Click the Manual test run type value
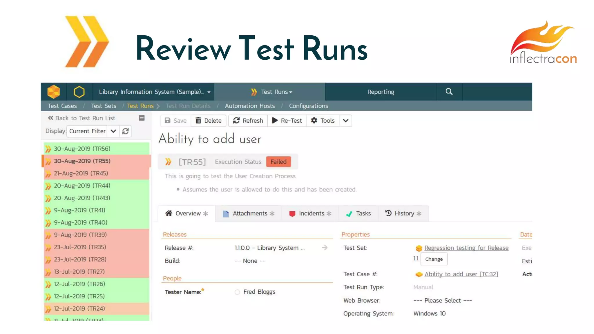The width and height of the screenshot is (594, 334). [x=423, y=287]
